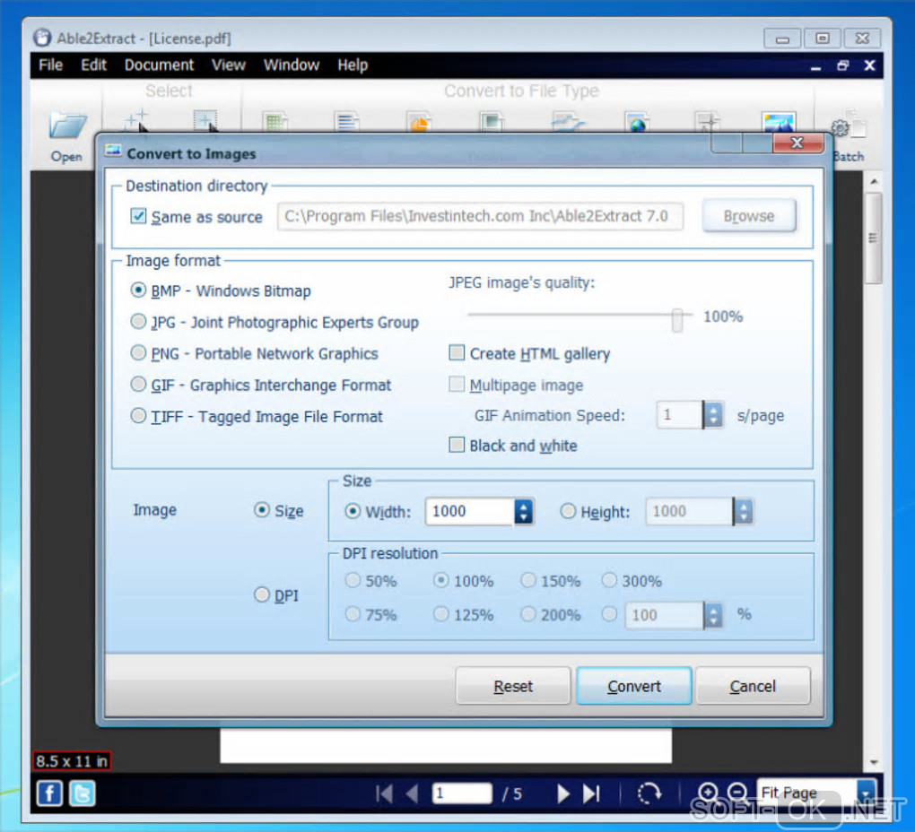Click the Browse button
This screenshot has width=915, height=832.
point(749,216)
